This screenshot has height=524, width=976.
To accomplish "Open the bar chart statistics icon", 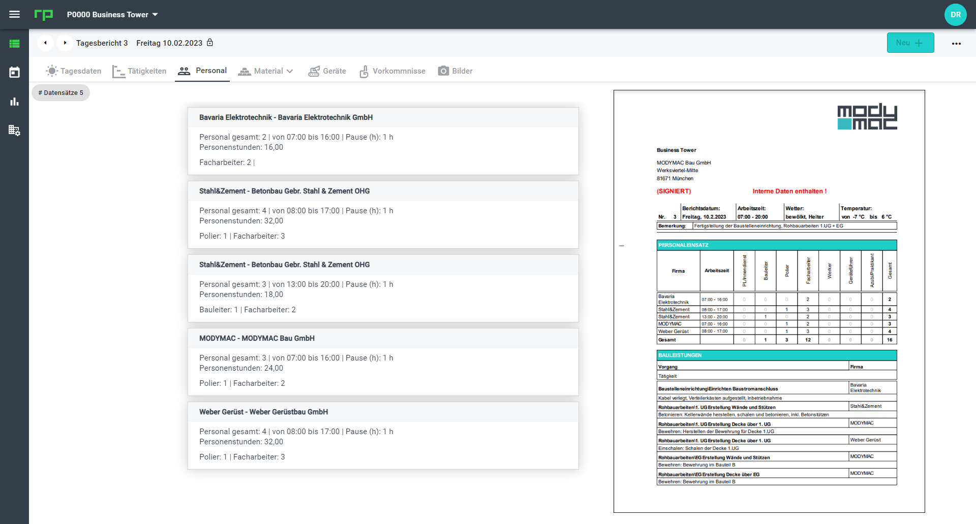I will (x=14, y=102).
